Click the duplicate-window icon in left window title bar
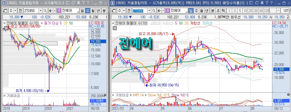 tap(73, 3)
